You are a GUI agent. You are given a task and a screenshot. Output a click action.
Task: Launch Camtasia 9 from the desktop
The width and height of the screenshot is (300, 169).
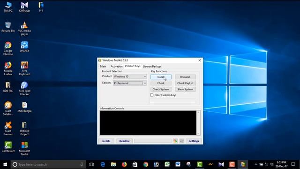(x=8, y=147)
